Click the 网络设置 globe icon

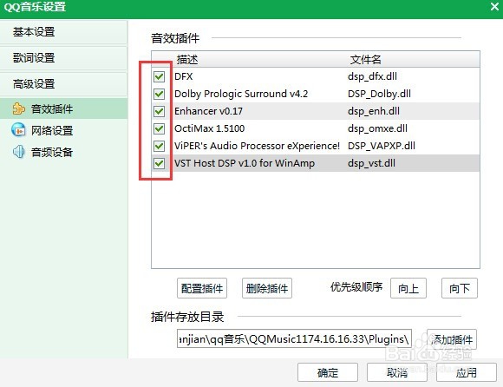(18, 130)
